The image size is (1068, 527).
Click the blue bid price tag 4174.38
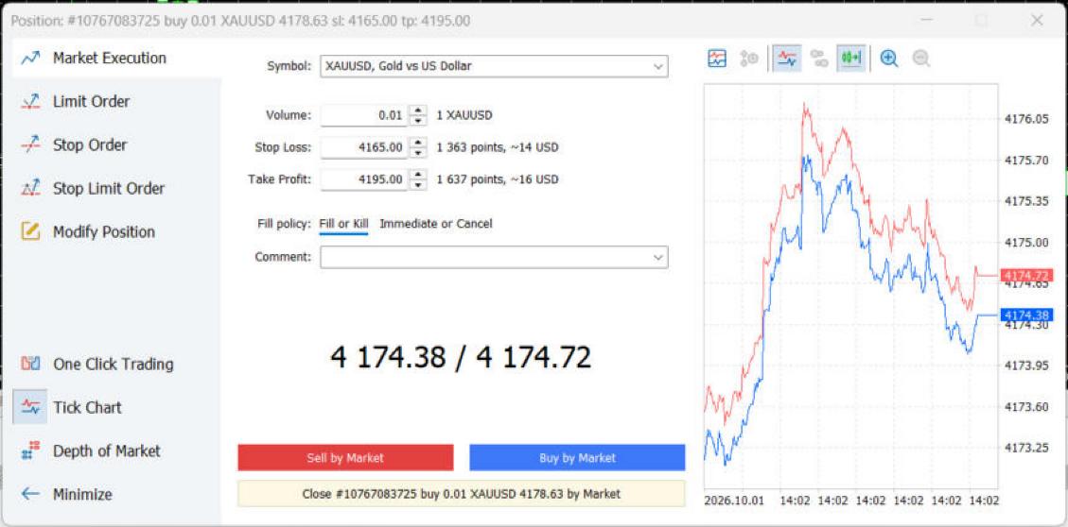pyautogui.click(x=1025, y=314)
